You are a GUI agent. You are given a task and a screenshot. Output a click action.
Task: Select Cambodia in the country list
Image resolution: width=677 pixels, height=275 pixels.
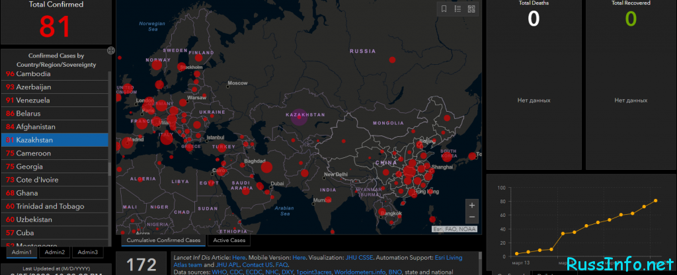pos(54,74)
